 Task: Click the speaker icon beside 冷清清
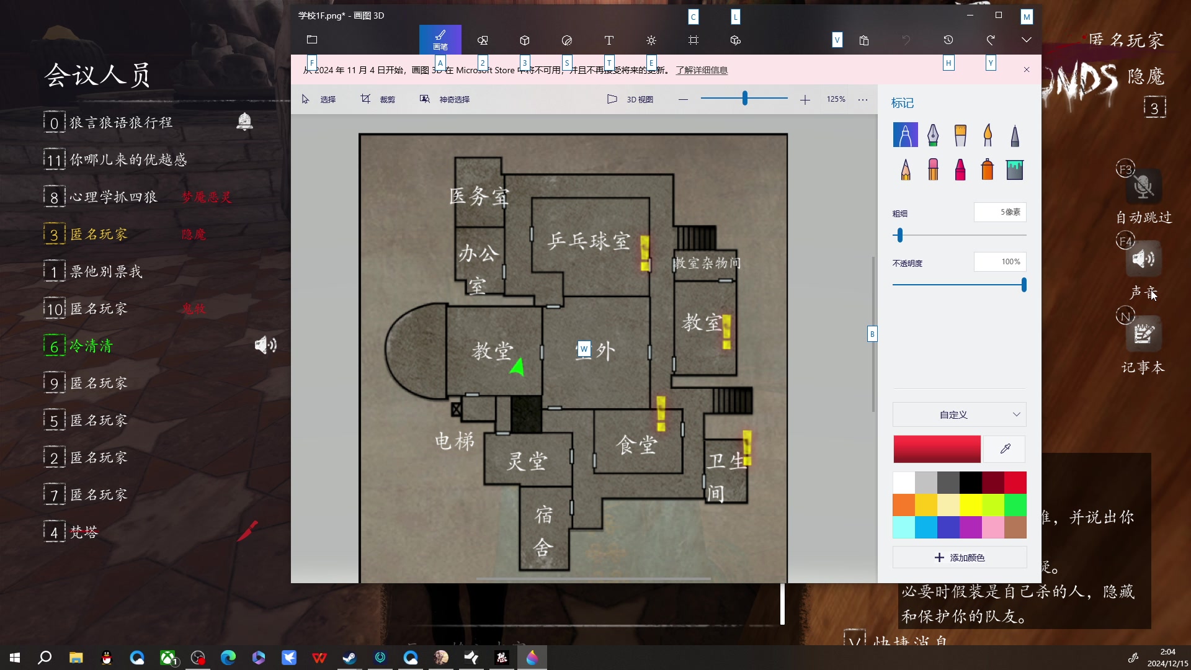coord(265,345)
